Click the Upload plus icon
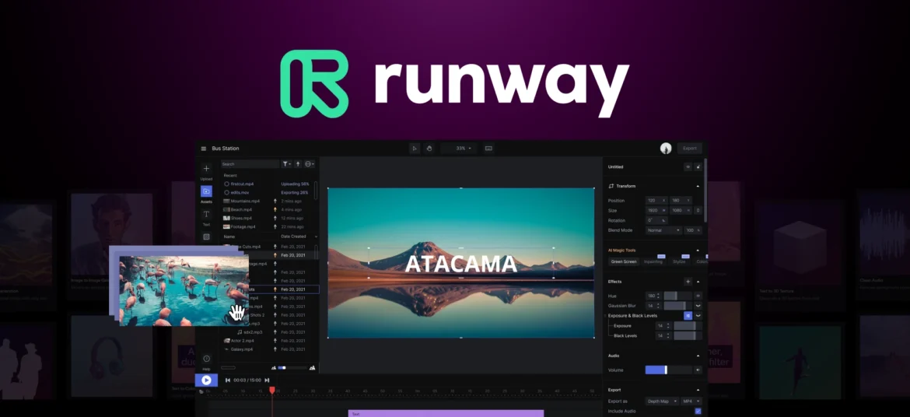This screenshot has width=910, height=417. pos(206,168)
